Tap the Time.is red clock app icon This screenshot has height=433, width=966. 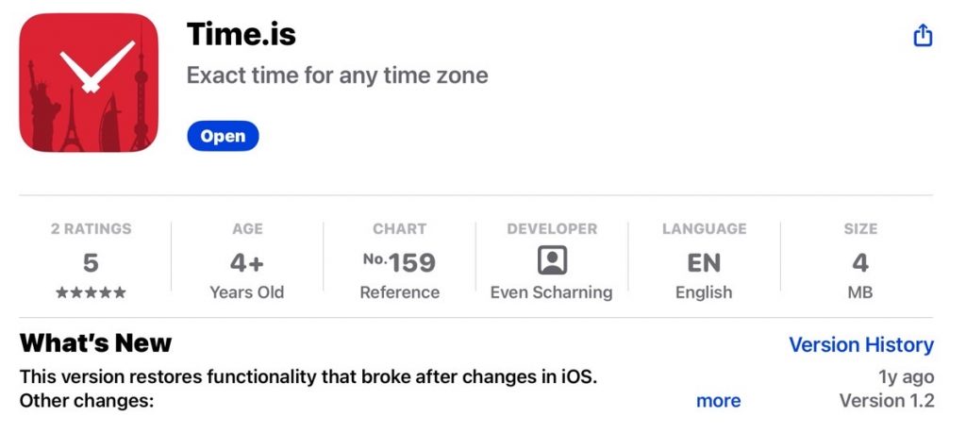pos(89,83)
